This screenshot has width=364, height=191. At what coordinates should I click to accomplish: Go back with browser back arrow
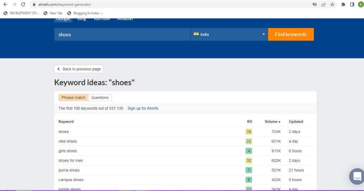(x=5, y=4)
